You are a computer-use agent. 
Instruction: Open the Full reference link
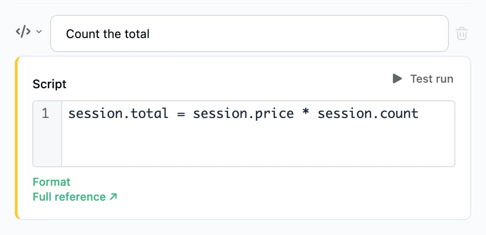coord(69,197)
